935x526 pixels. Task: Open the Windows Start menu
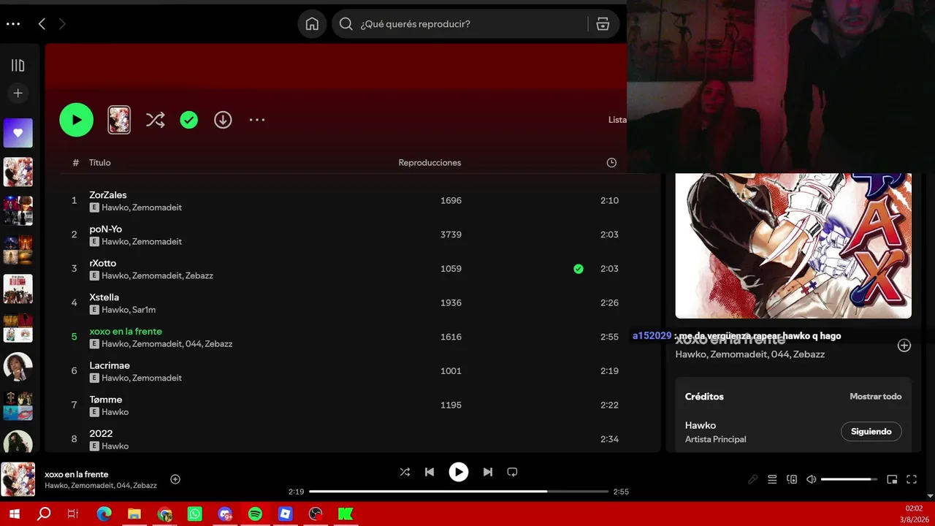14,514
